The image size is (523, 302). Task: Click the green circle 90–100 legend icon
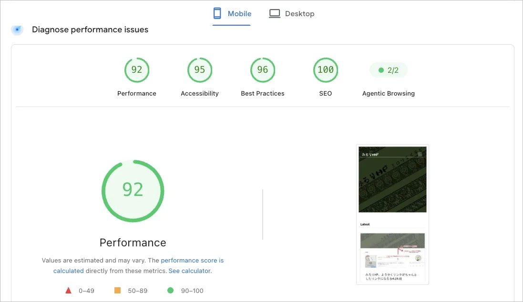[x=171, y=291]
